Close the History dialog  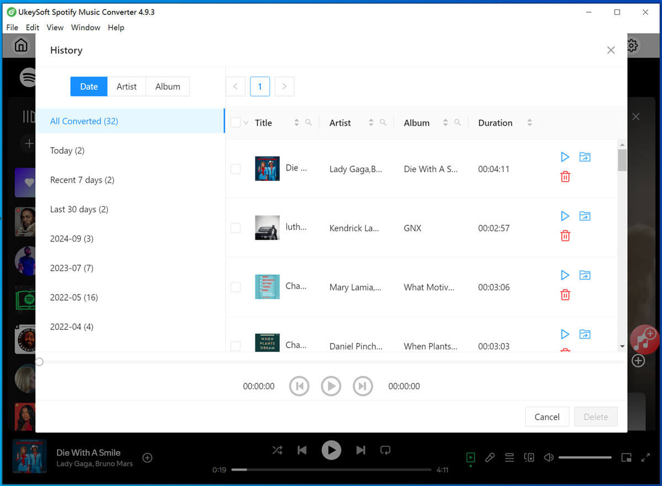[x=611, y=50]
